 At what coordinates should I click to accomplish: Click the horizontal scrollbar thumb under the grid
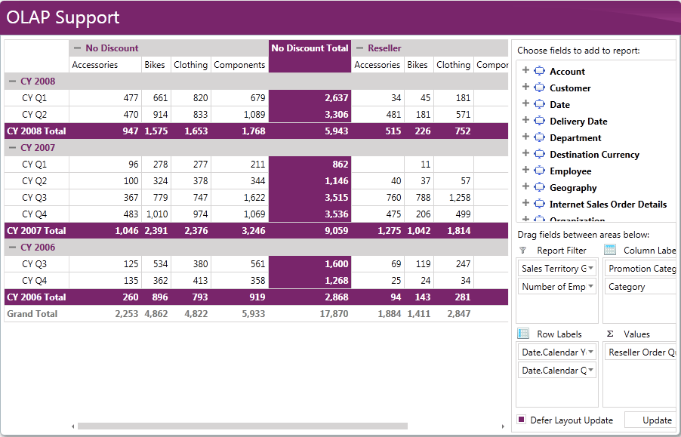click(x=242, y=426)
